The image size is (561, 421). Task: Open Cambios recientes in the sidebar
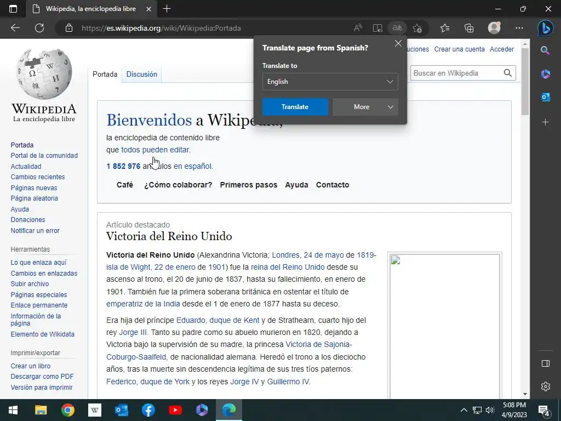coord(38,177)
